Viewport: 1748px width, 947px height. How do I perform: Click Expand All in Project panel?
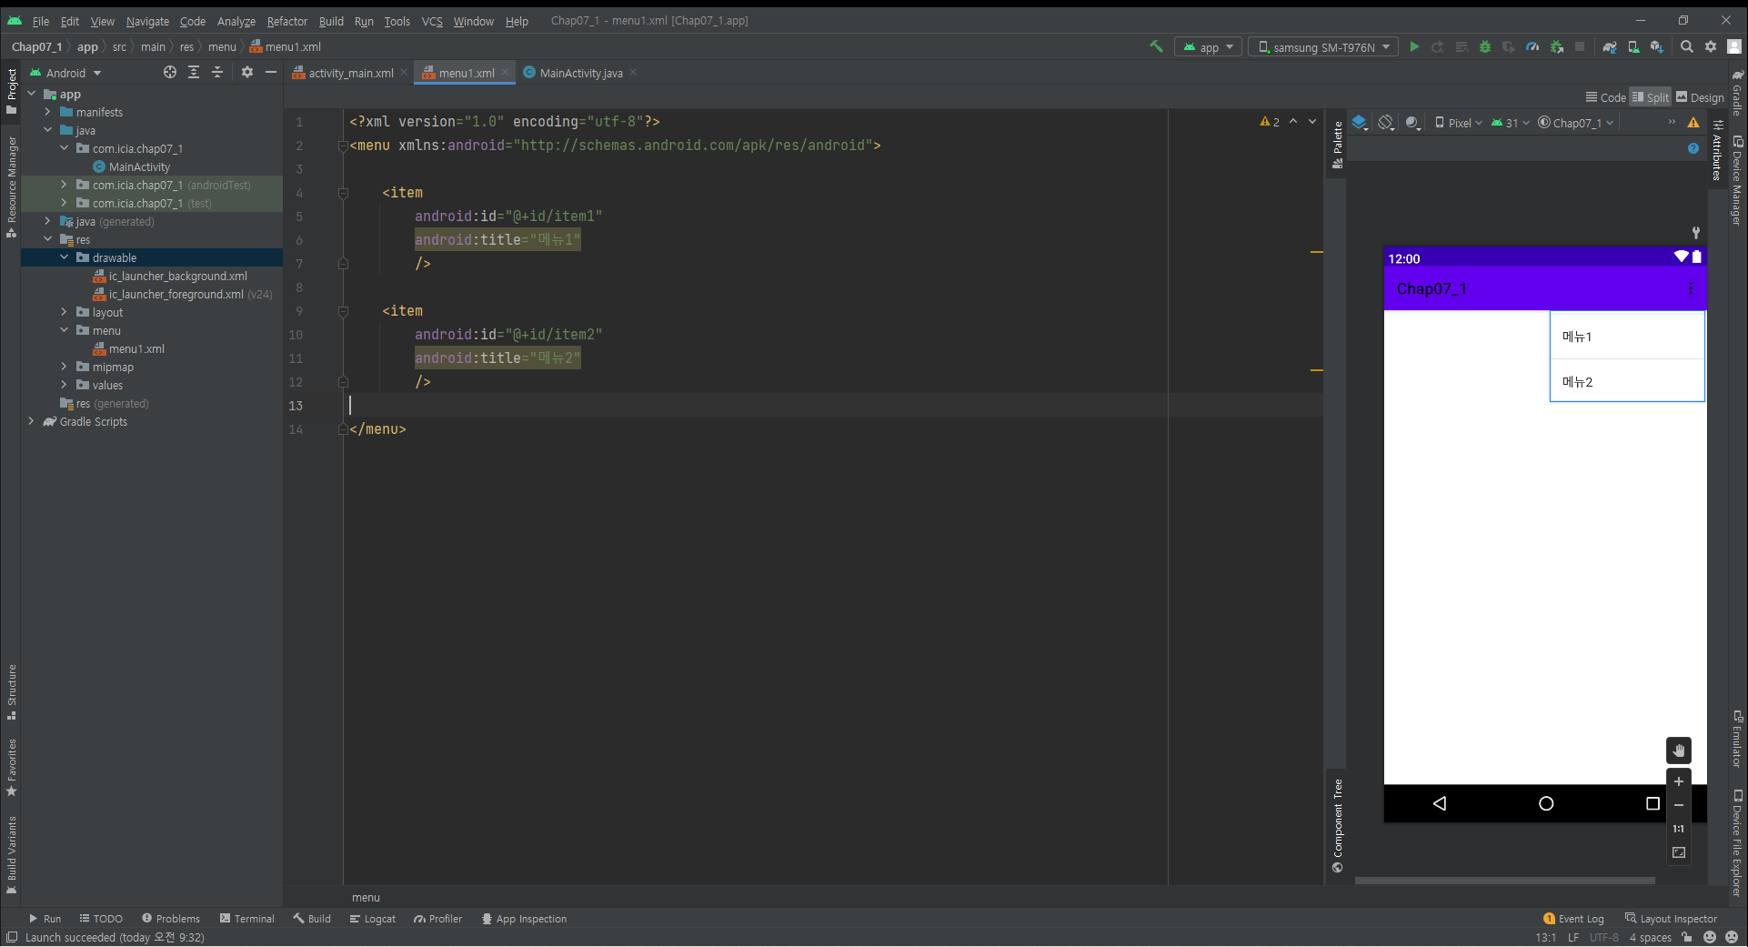(x=194, y=72)
